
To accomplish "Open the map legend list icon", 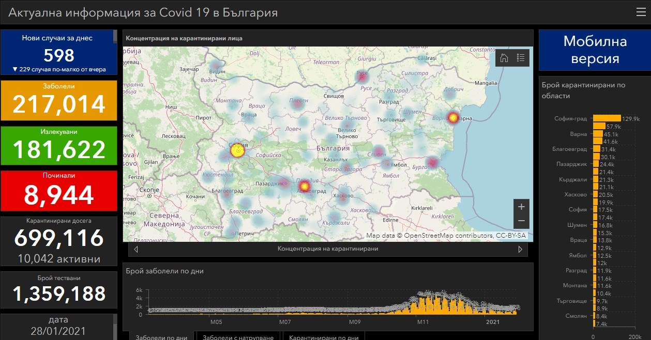I will click(521, 58).
